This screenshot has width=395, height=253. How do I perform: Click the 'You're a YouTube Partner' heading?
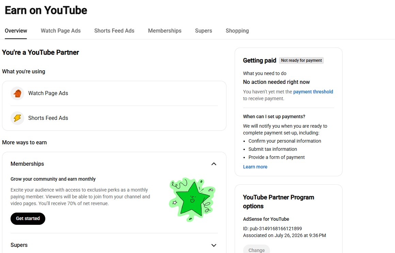coord(40,53)
